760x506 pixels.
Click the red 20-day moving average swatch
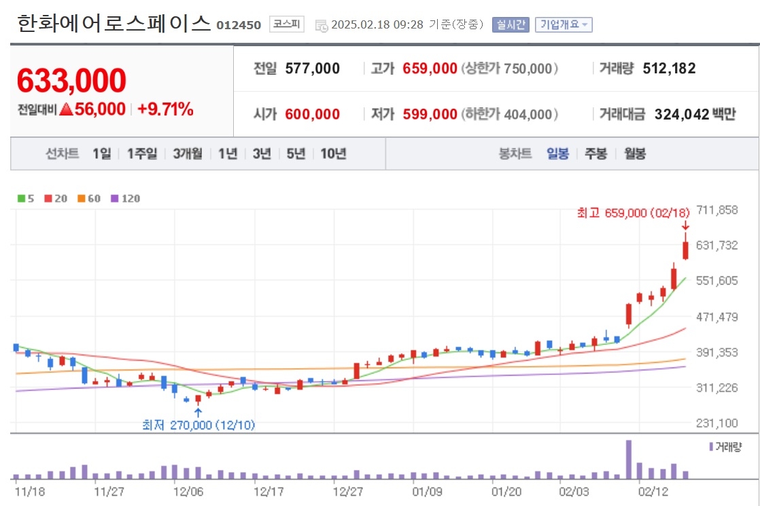tap(48, 198)
